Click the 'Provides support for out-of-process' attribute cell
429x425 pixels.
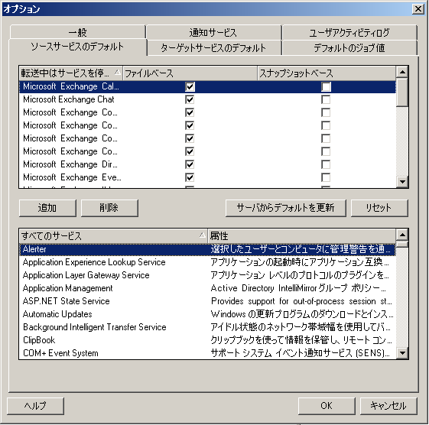[301, 301]
